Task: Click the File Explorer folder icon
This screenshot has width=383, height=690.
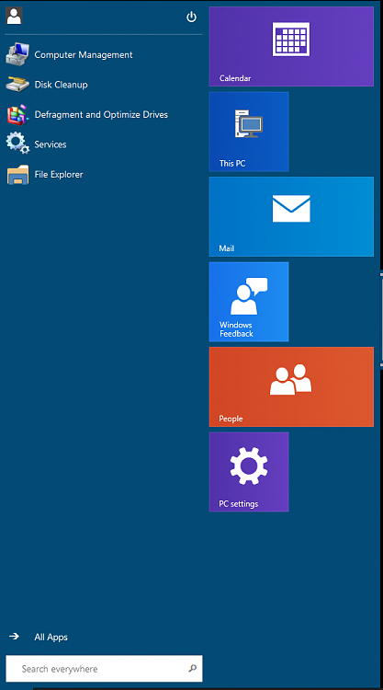Action: point(18,174)
